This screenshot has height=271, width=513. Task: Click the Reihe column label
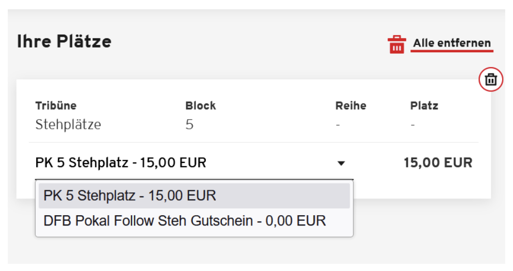351,106
